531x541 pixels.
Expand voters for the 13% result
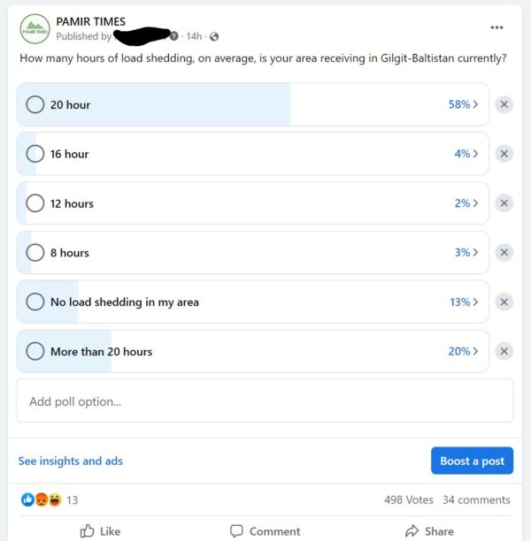tap(464, 302)
